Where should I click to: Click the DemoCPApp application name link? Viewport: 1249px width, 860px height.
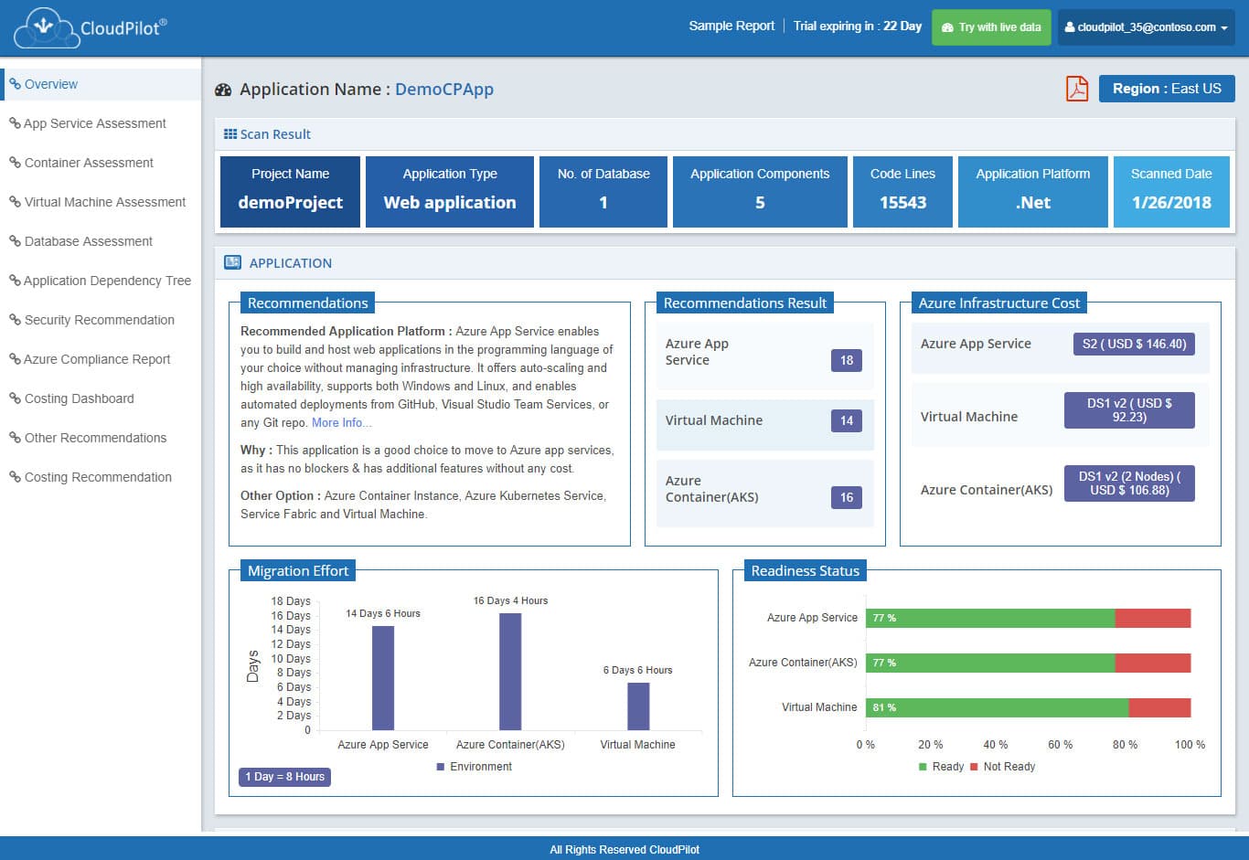pos(444,90)
